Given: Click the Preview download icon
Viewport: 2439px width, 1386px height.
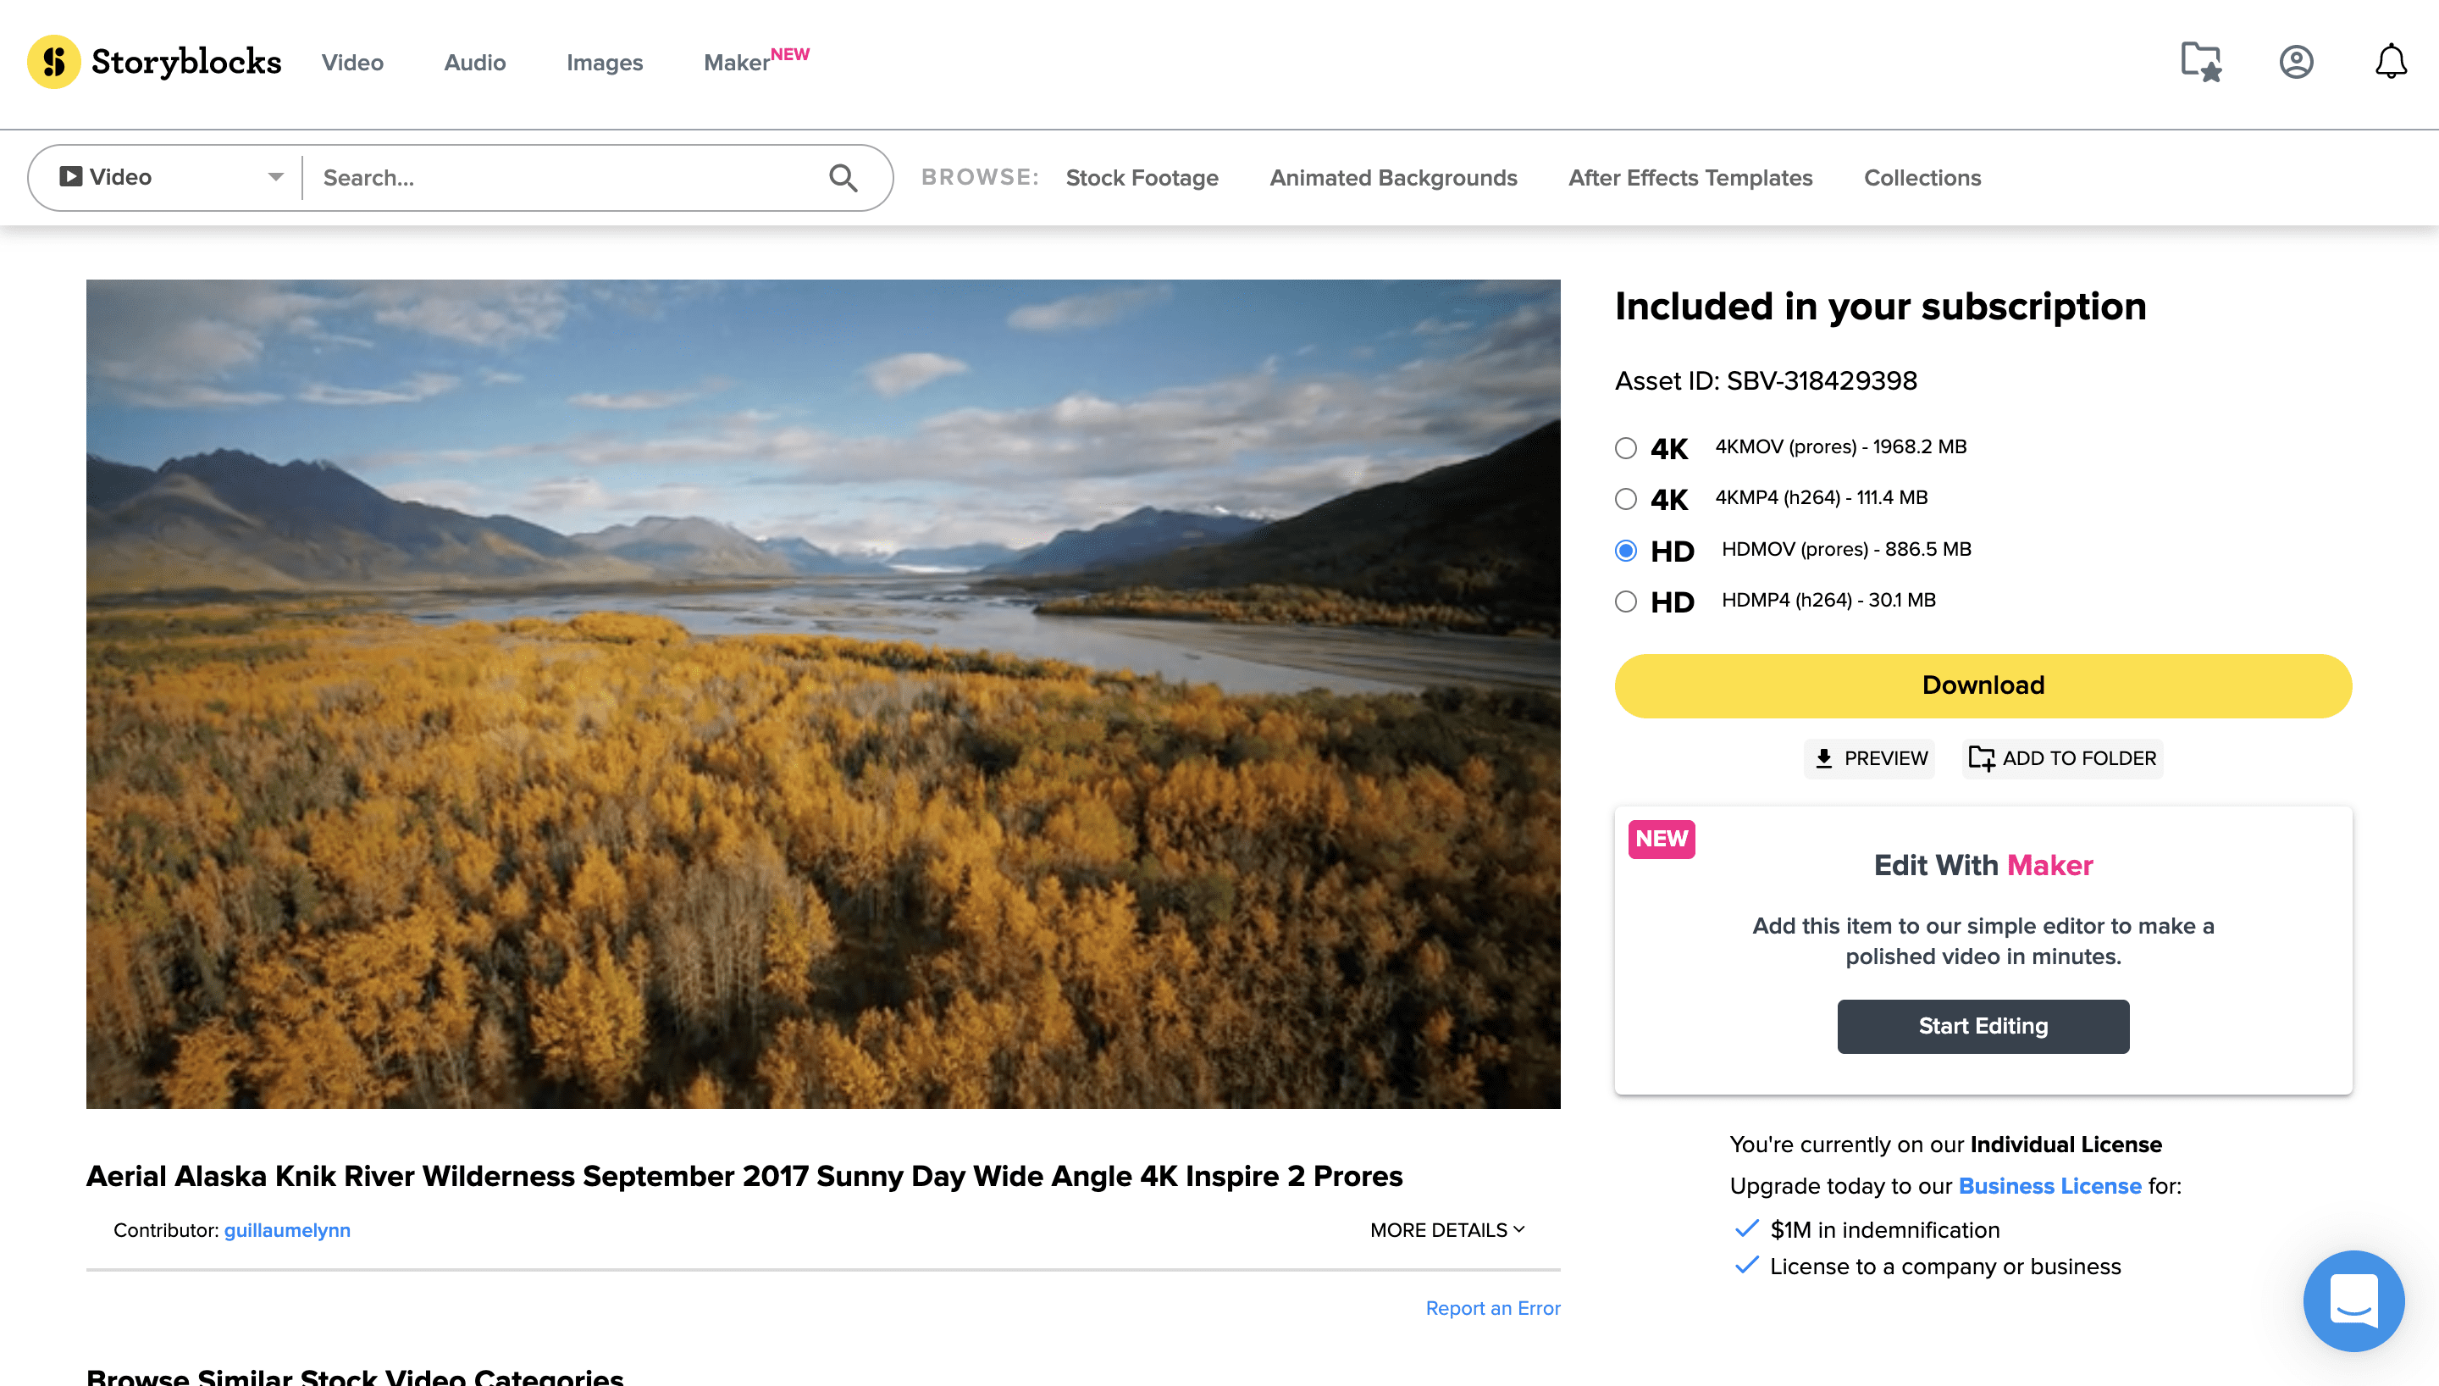Looking at the screenshot, I should (x=1823, y=757).
